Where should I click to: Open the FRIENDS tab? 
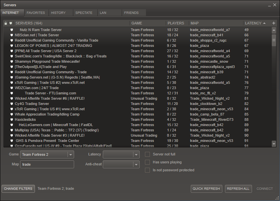click(134, 13)
